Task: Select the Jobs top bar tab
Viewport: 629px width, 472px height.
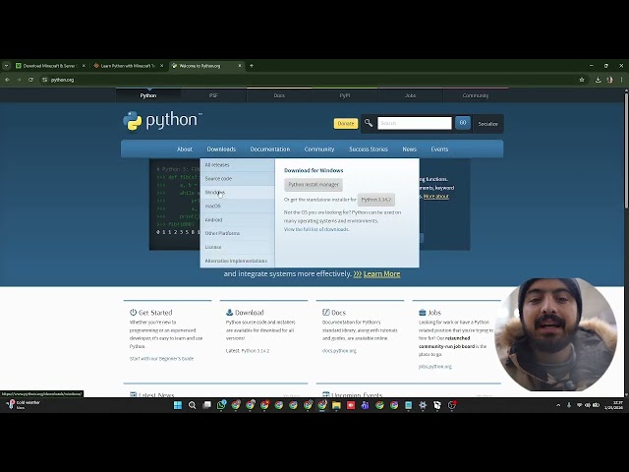Action: tap(410, 95)
